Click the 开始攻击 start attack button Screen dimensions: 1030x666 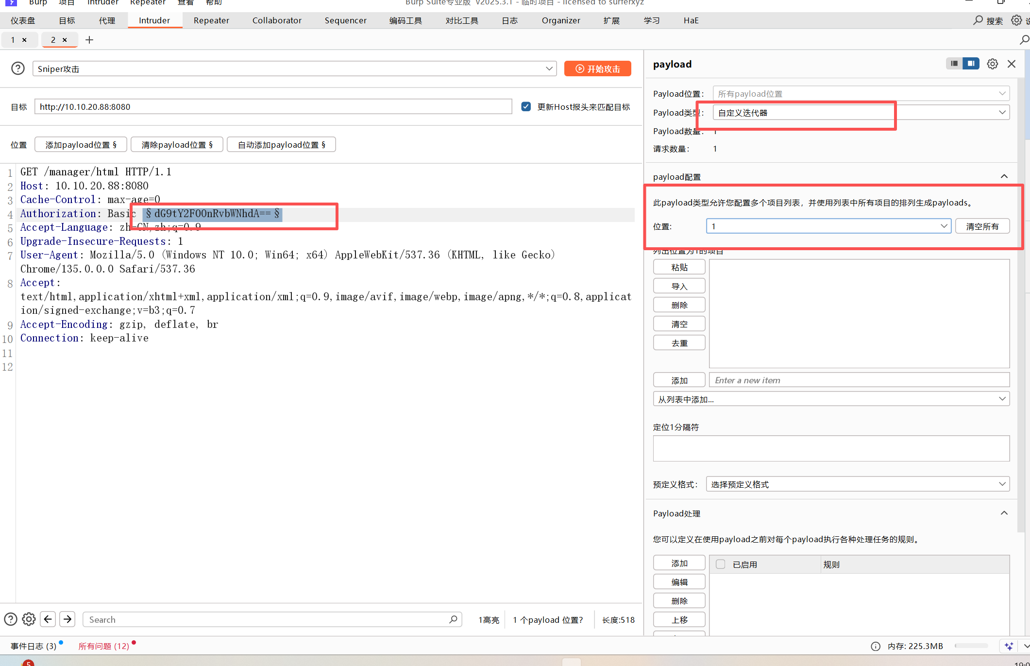pos(597,68)
